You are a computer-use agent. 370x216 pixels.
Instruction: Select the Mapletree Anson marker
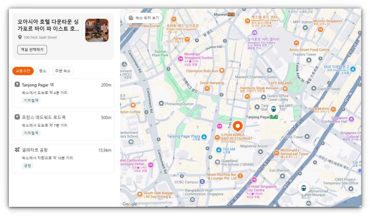pos(260,152)
